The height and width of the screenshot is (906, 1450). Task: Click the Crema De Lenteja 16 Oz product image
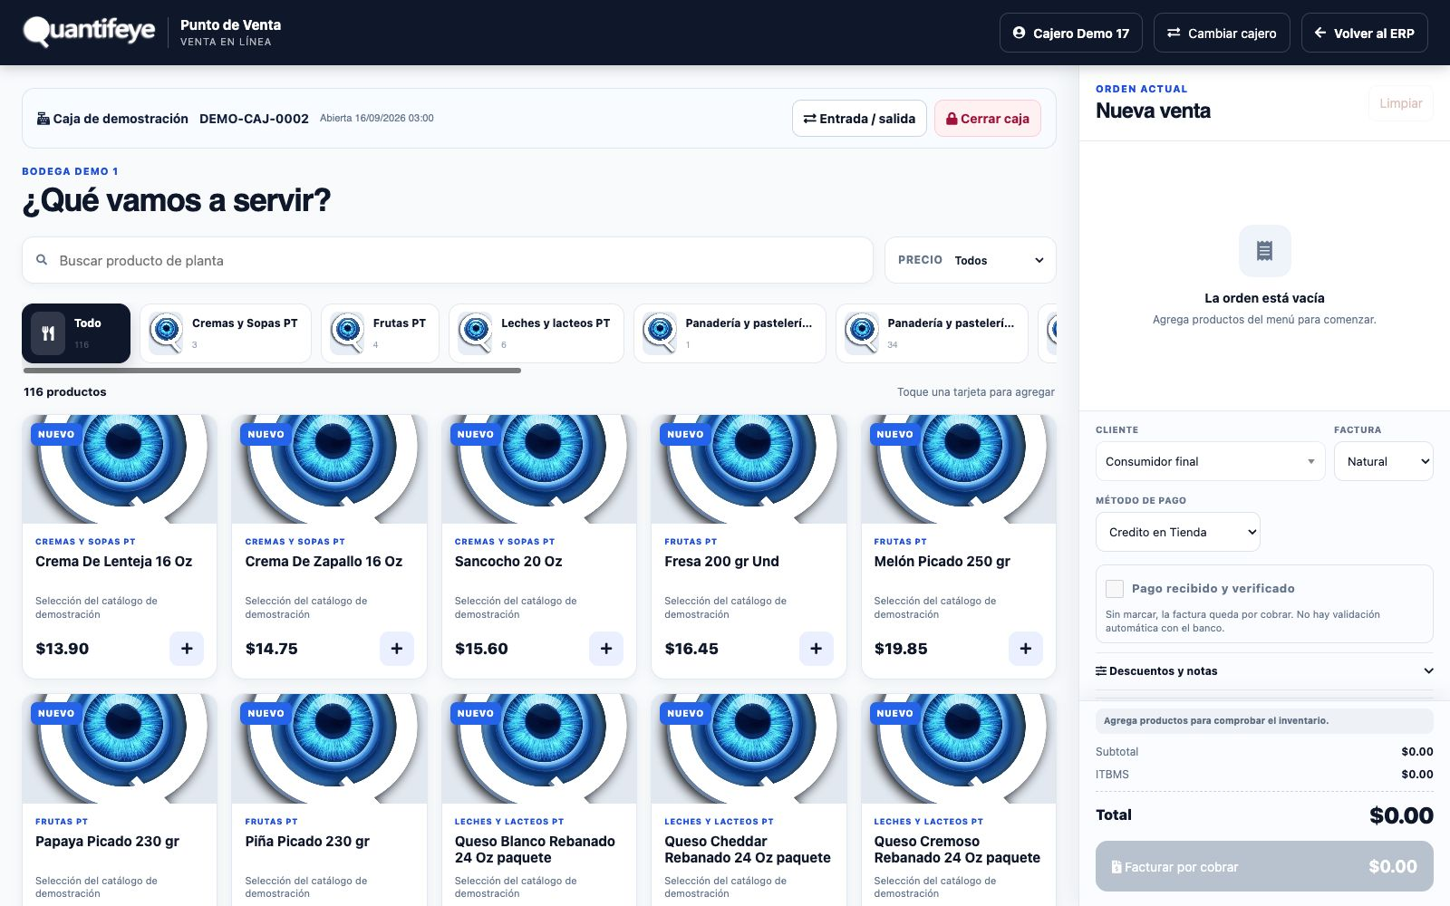point(120,469)
